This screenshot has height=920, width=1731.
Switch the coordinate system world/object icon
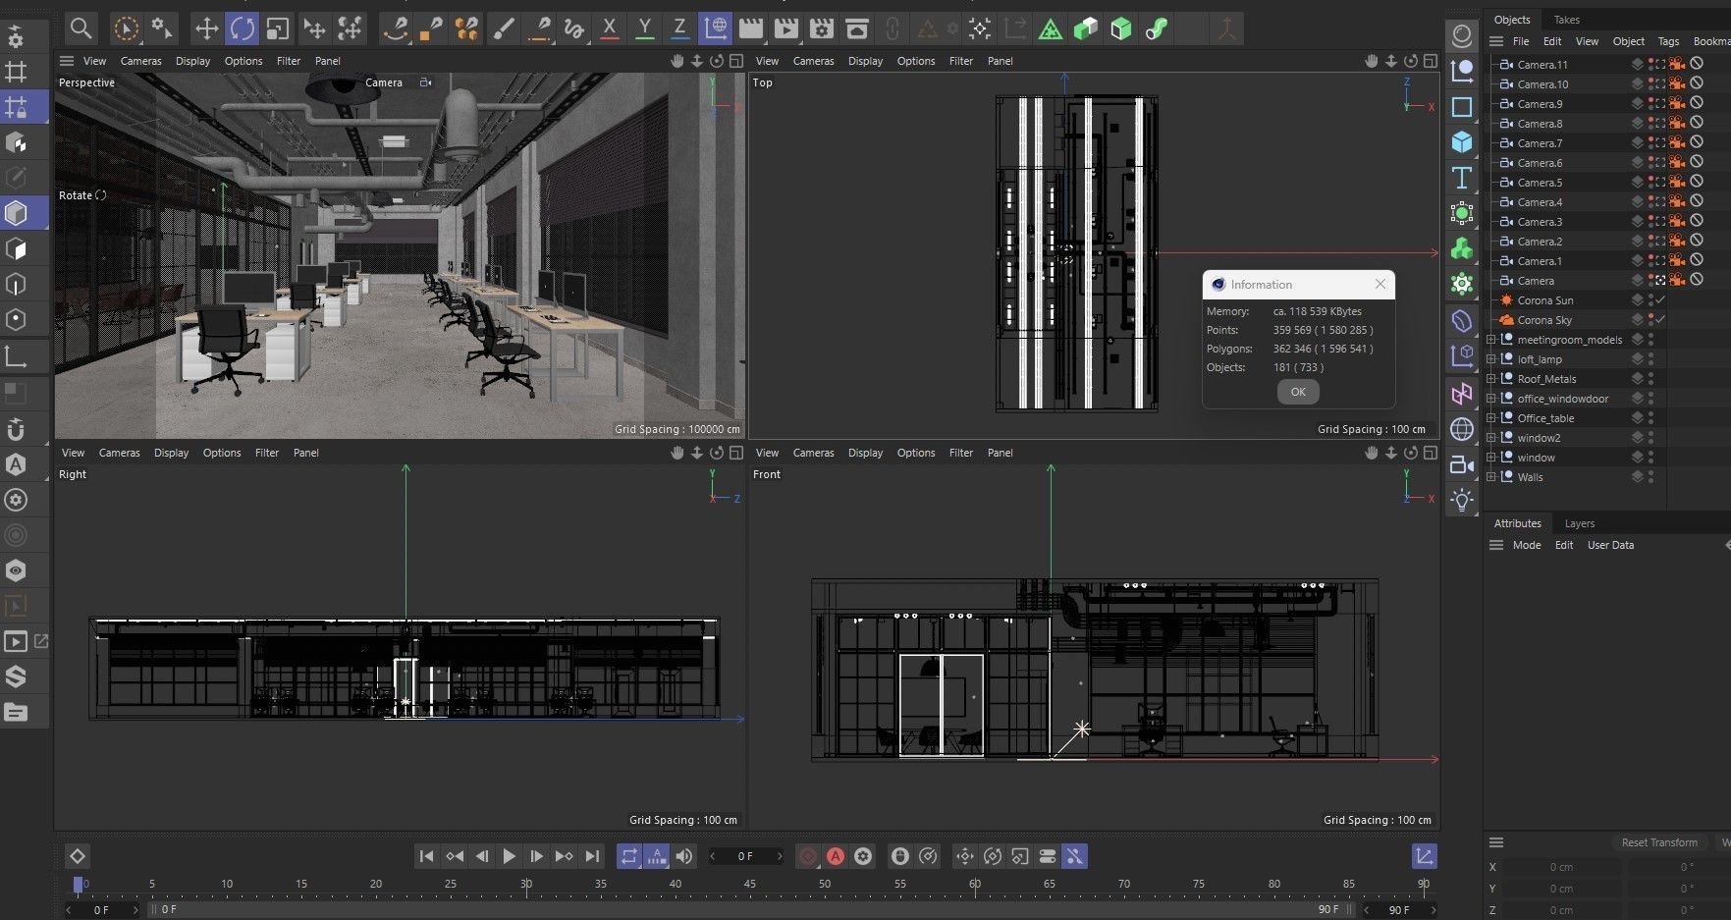[716, 28]
